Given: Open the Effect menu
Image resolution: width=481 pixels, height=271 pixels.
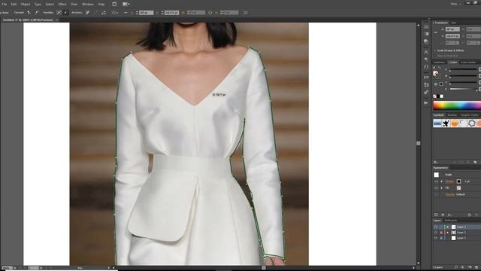Looking at the screenshot, I should pos(62,5).
